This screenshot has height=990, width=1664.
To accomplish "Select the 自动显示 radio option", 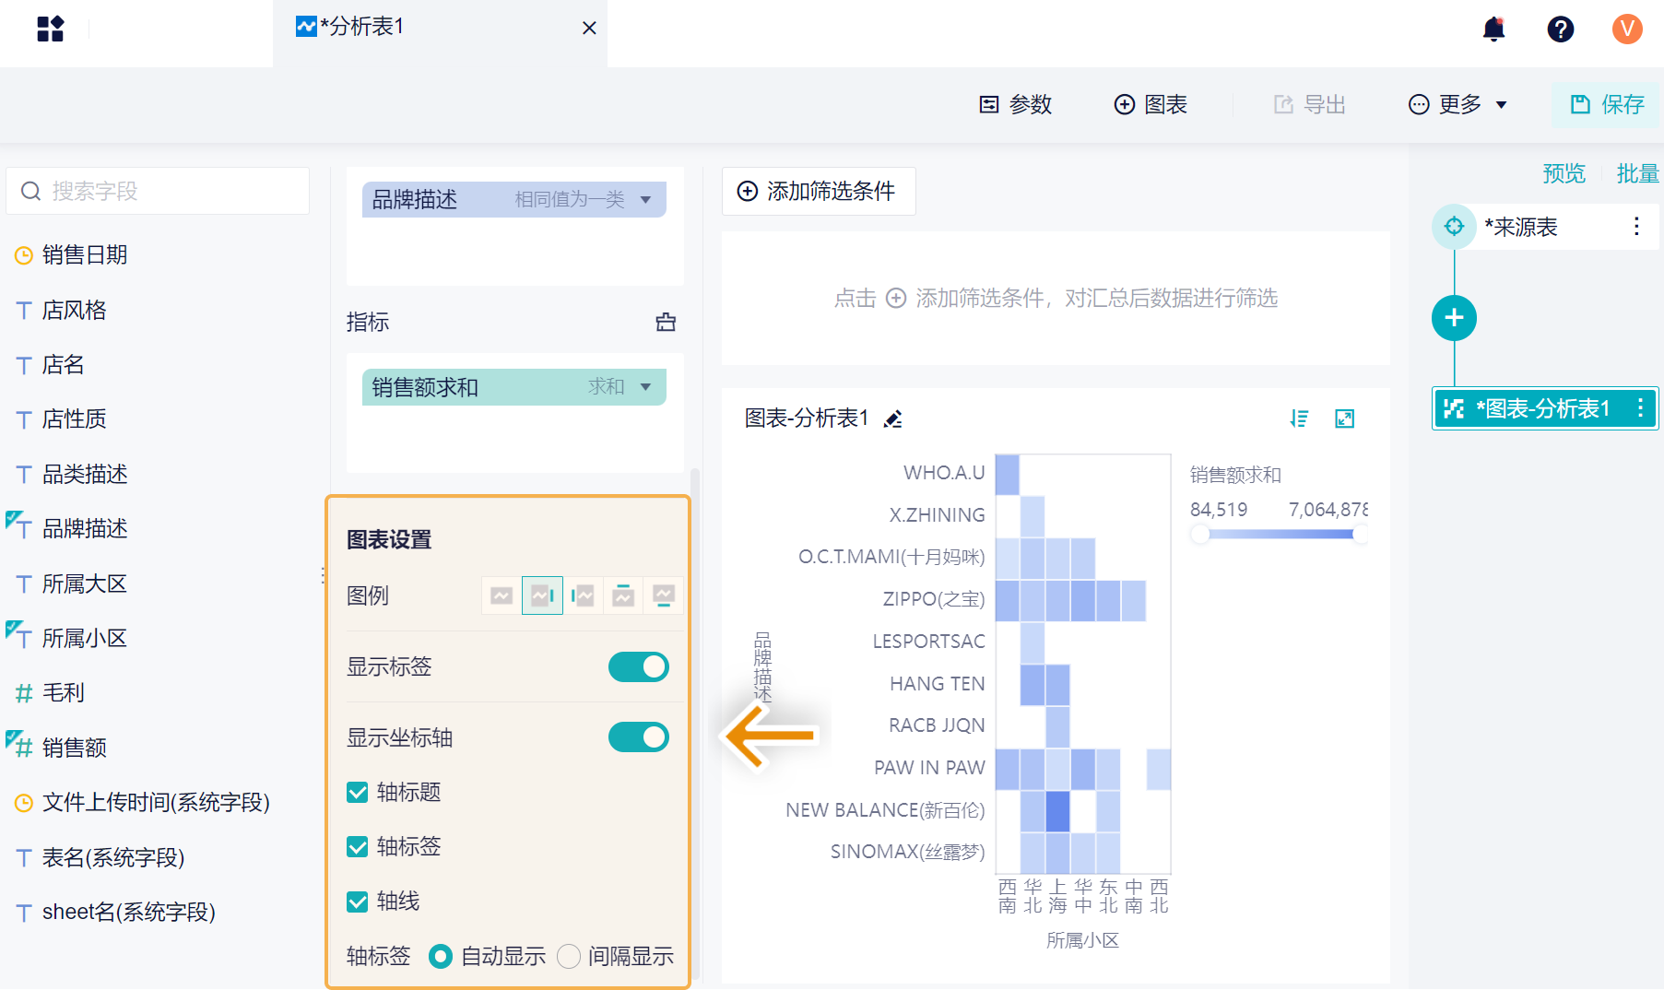I will pos(441,957).
